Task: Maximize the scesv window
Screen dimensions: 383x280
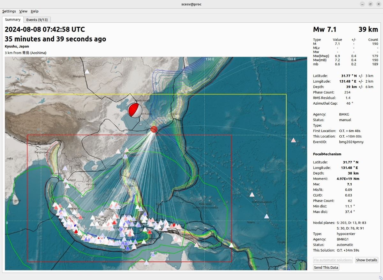Action: coord(370,4)
